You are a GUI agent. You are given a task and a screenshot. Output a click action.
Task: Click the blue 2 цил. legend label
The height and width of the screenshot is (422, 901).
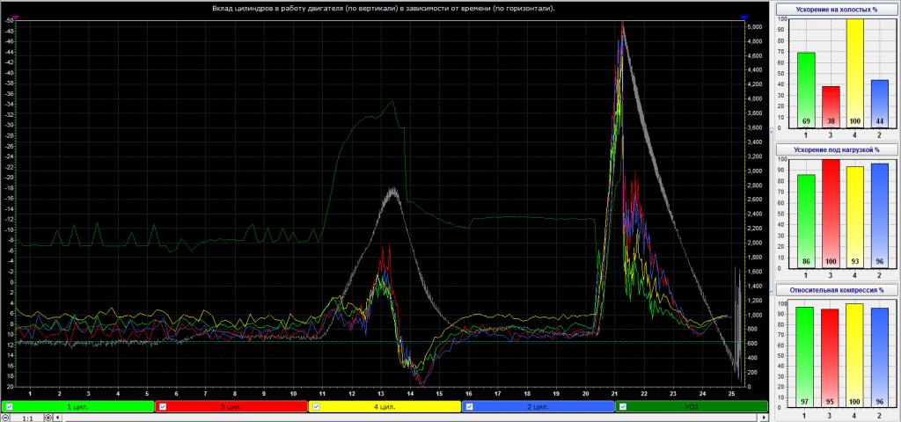click(x=538, y=406)
